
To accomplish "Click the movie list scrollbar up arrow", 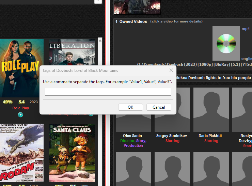I will [100, 41].
